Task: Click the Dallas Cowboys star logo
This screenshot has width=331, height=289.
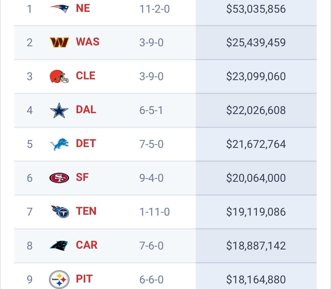Action: click(x=59, y=110)
